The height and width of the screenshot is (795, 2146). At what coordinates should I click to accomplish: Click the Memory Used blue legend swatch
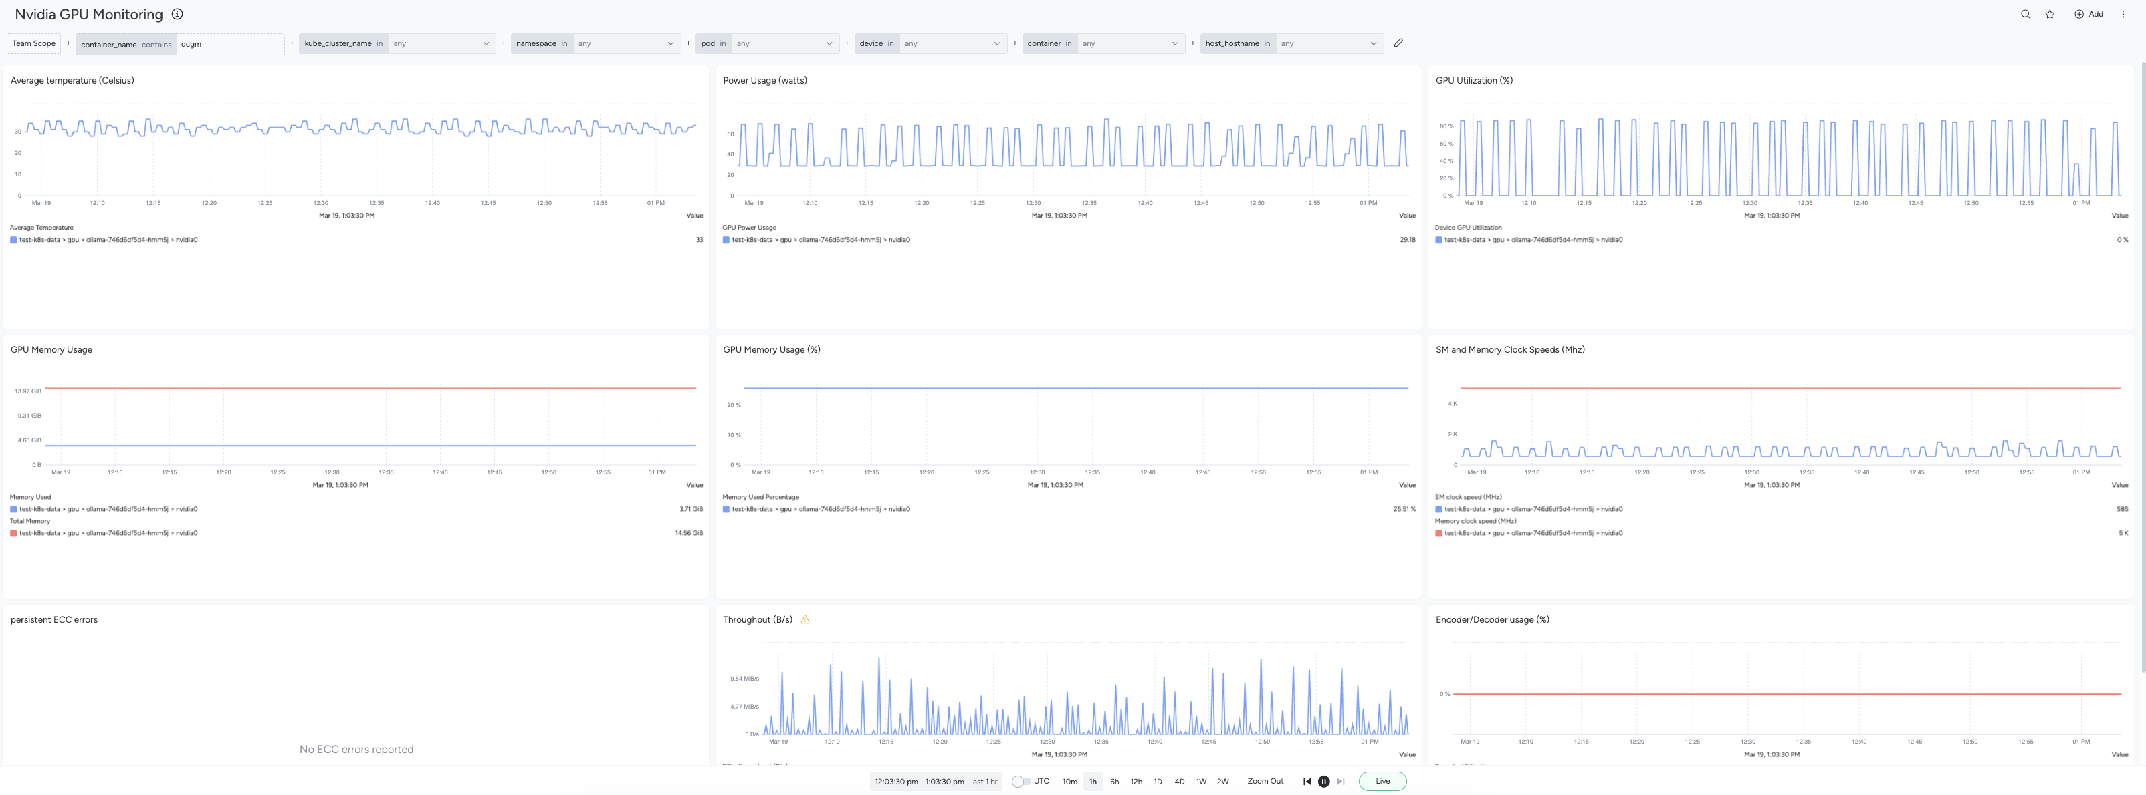(13, 508)
